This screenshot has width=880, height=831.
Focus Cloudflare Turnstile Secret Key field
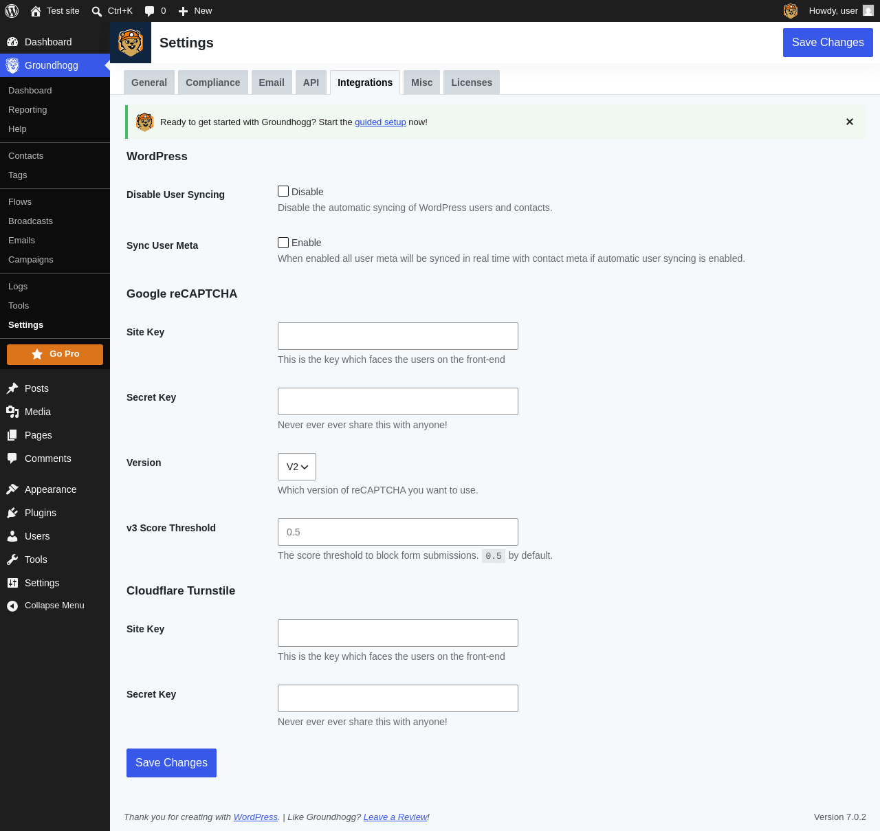coord(398,698)
